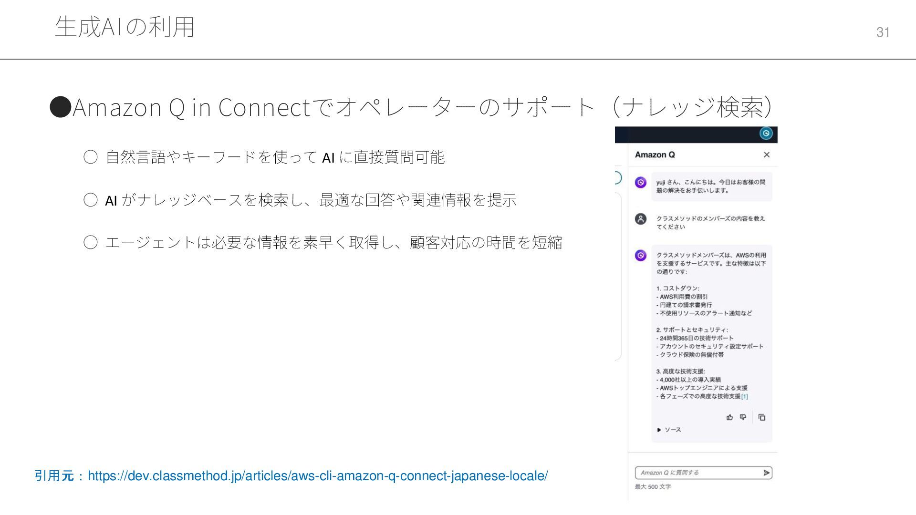This screenshot has width=916, height=515.
Task: Click the slide number 31
Action: click(x=883, y=32)
